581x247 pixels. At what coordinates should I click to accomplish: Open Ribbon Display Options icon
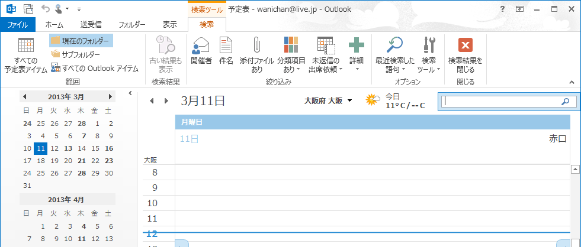pos(519,9)
